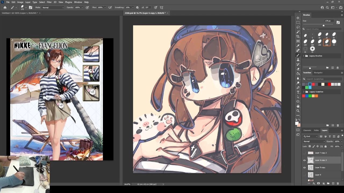The width and height of the screenshot is (344, 193).
Task: Select the Frame tool
Action: (298, 41)
